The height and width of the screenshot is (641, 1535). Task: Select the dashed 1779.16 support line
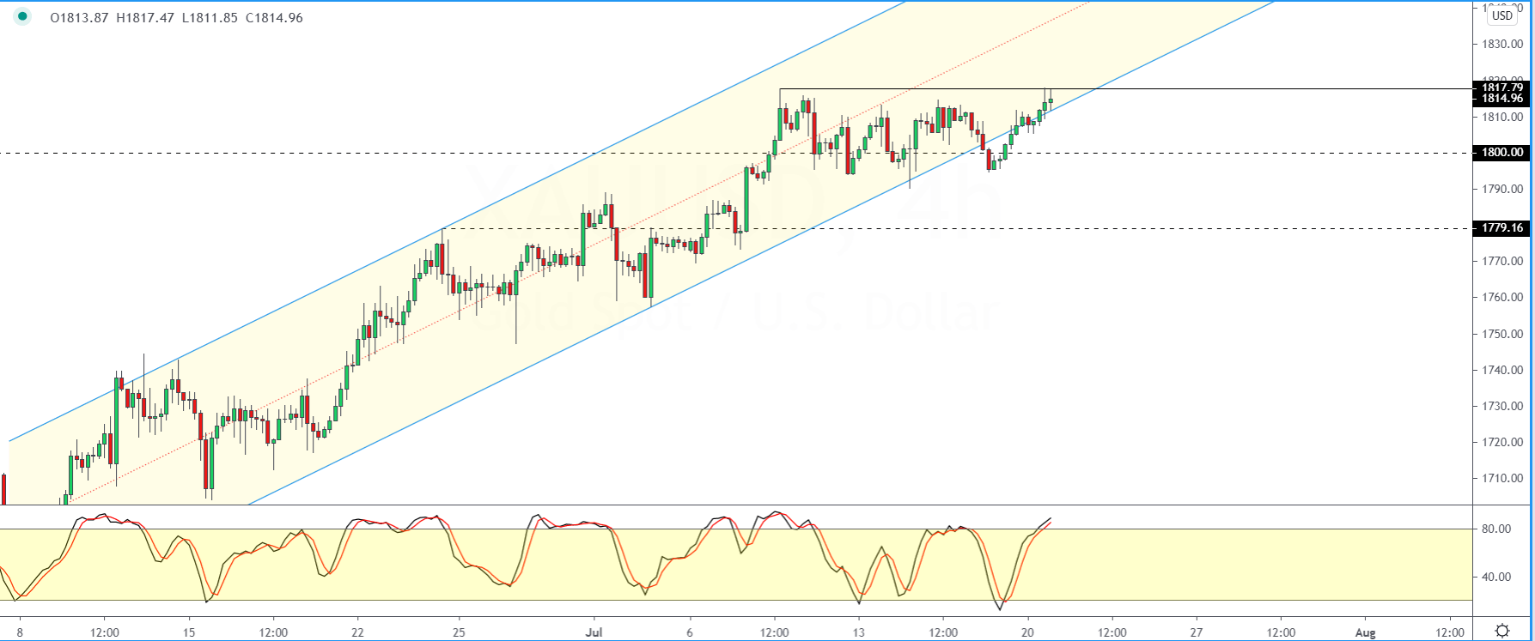coord(957,228)
